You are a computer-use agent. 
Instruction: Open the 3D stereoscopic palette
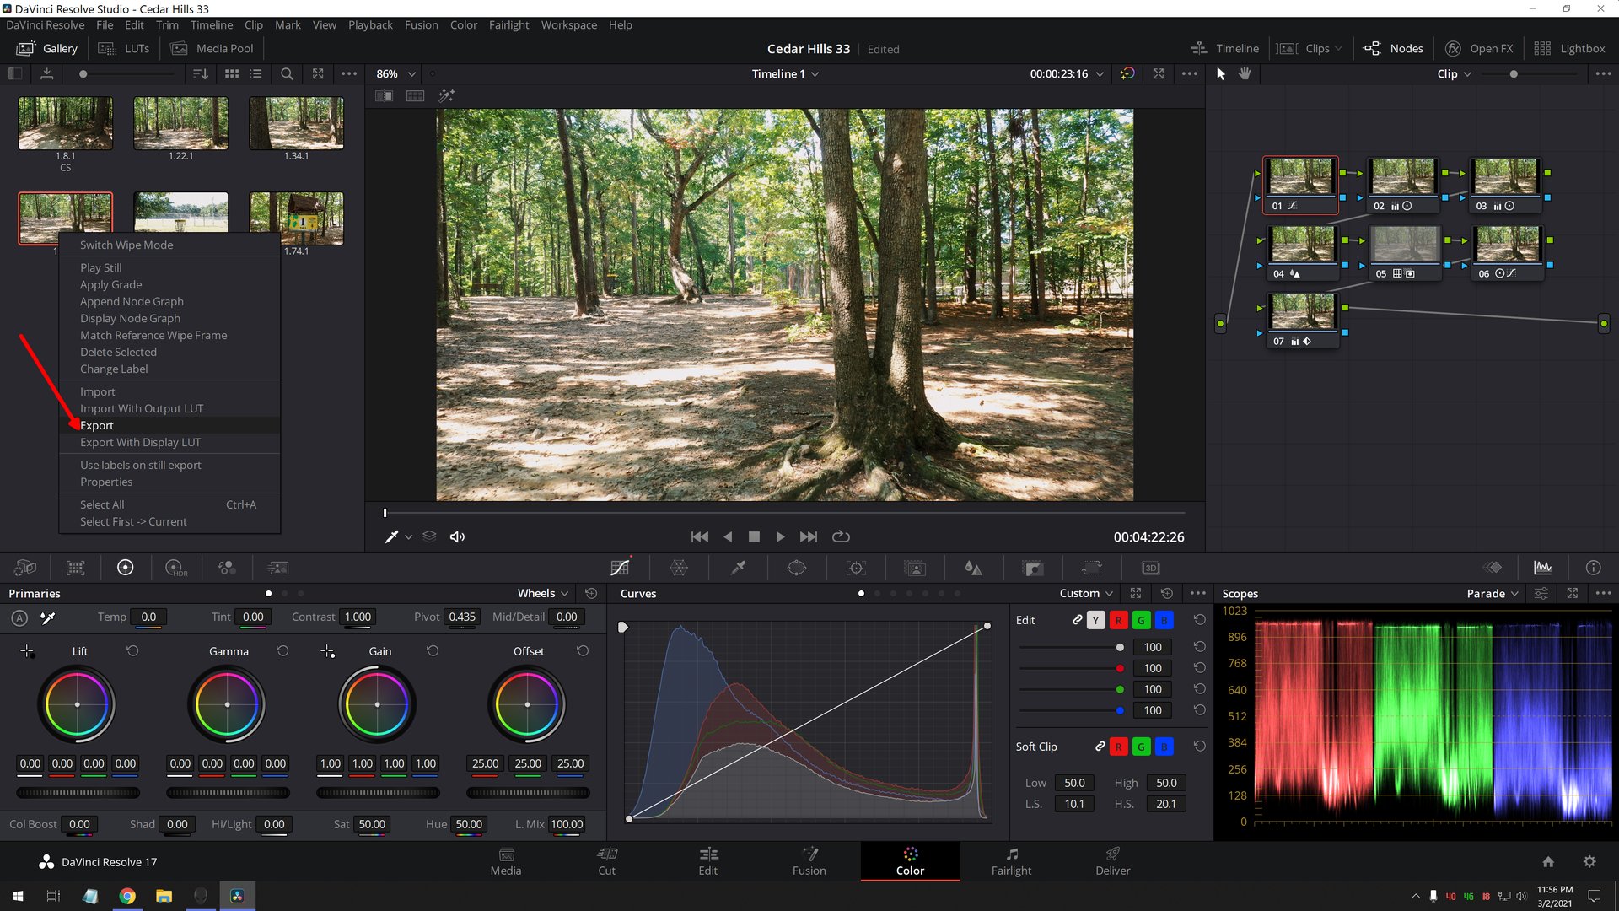1150,568
